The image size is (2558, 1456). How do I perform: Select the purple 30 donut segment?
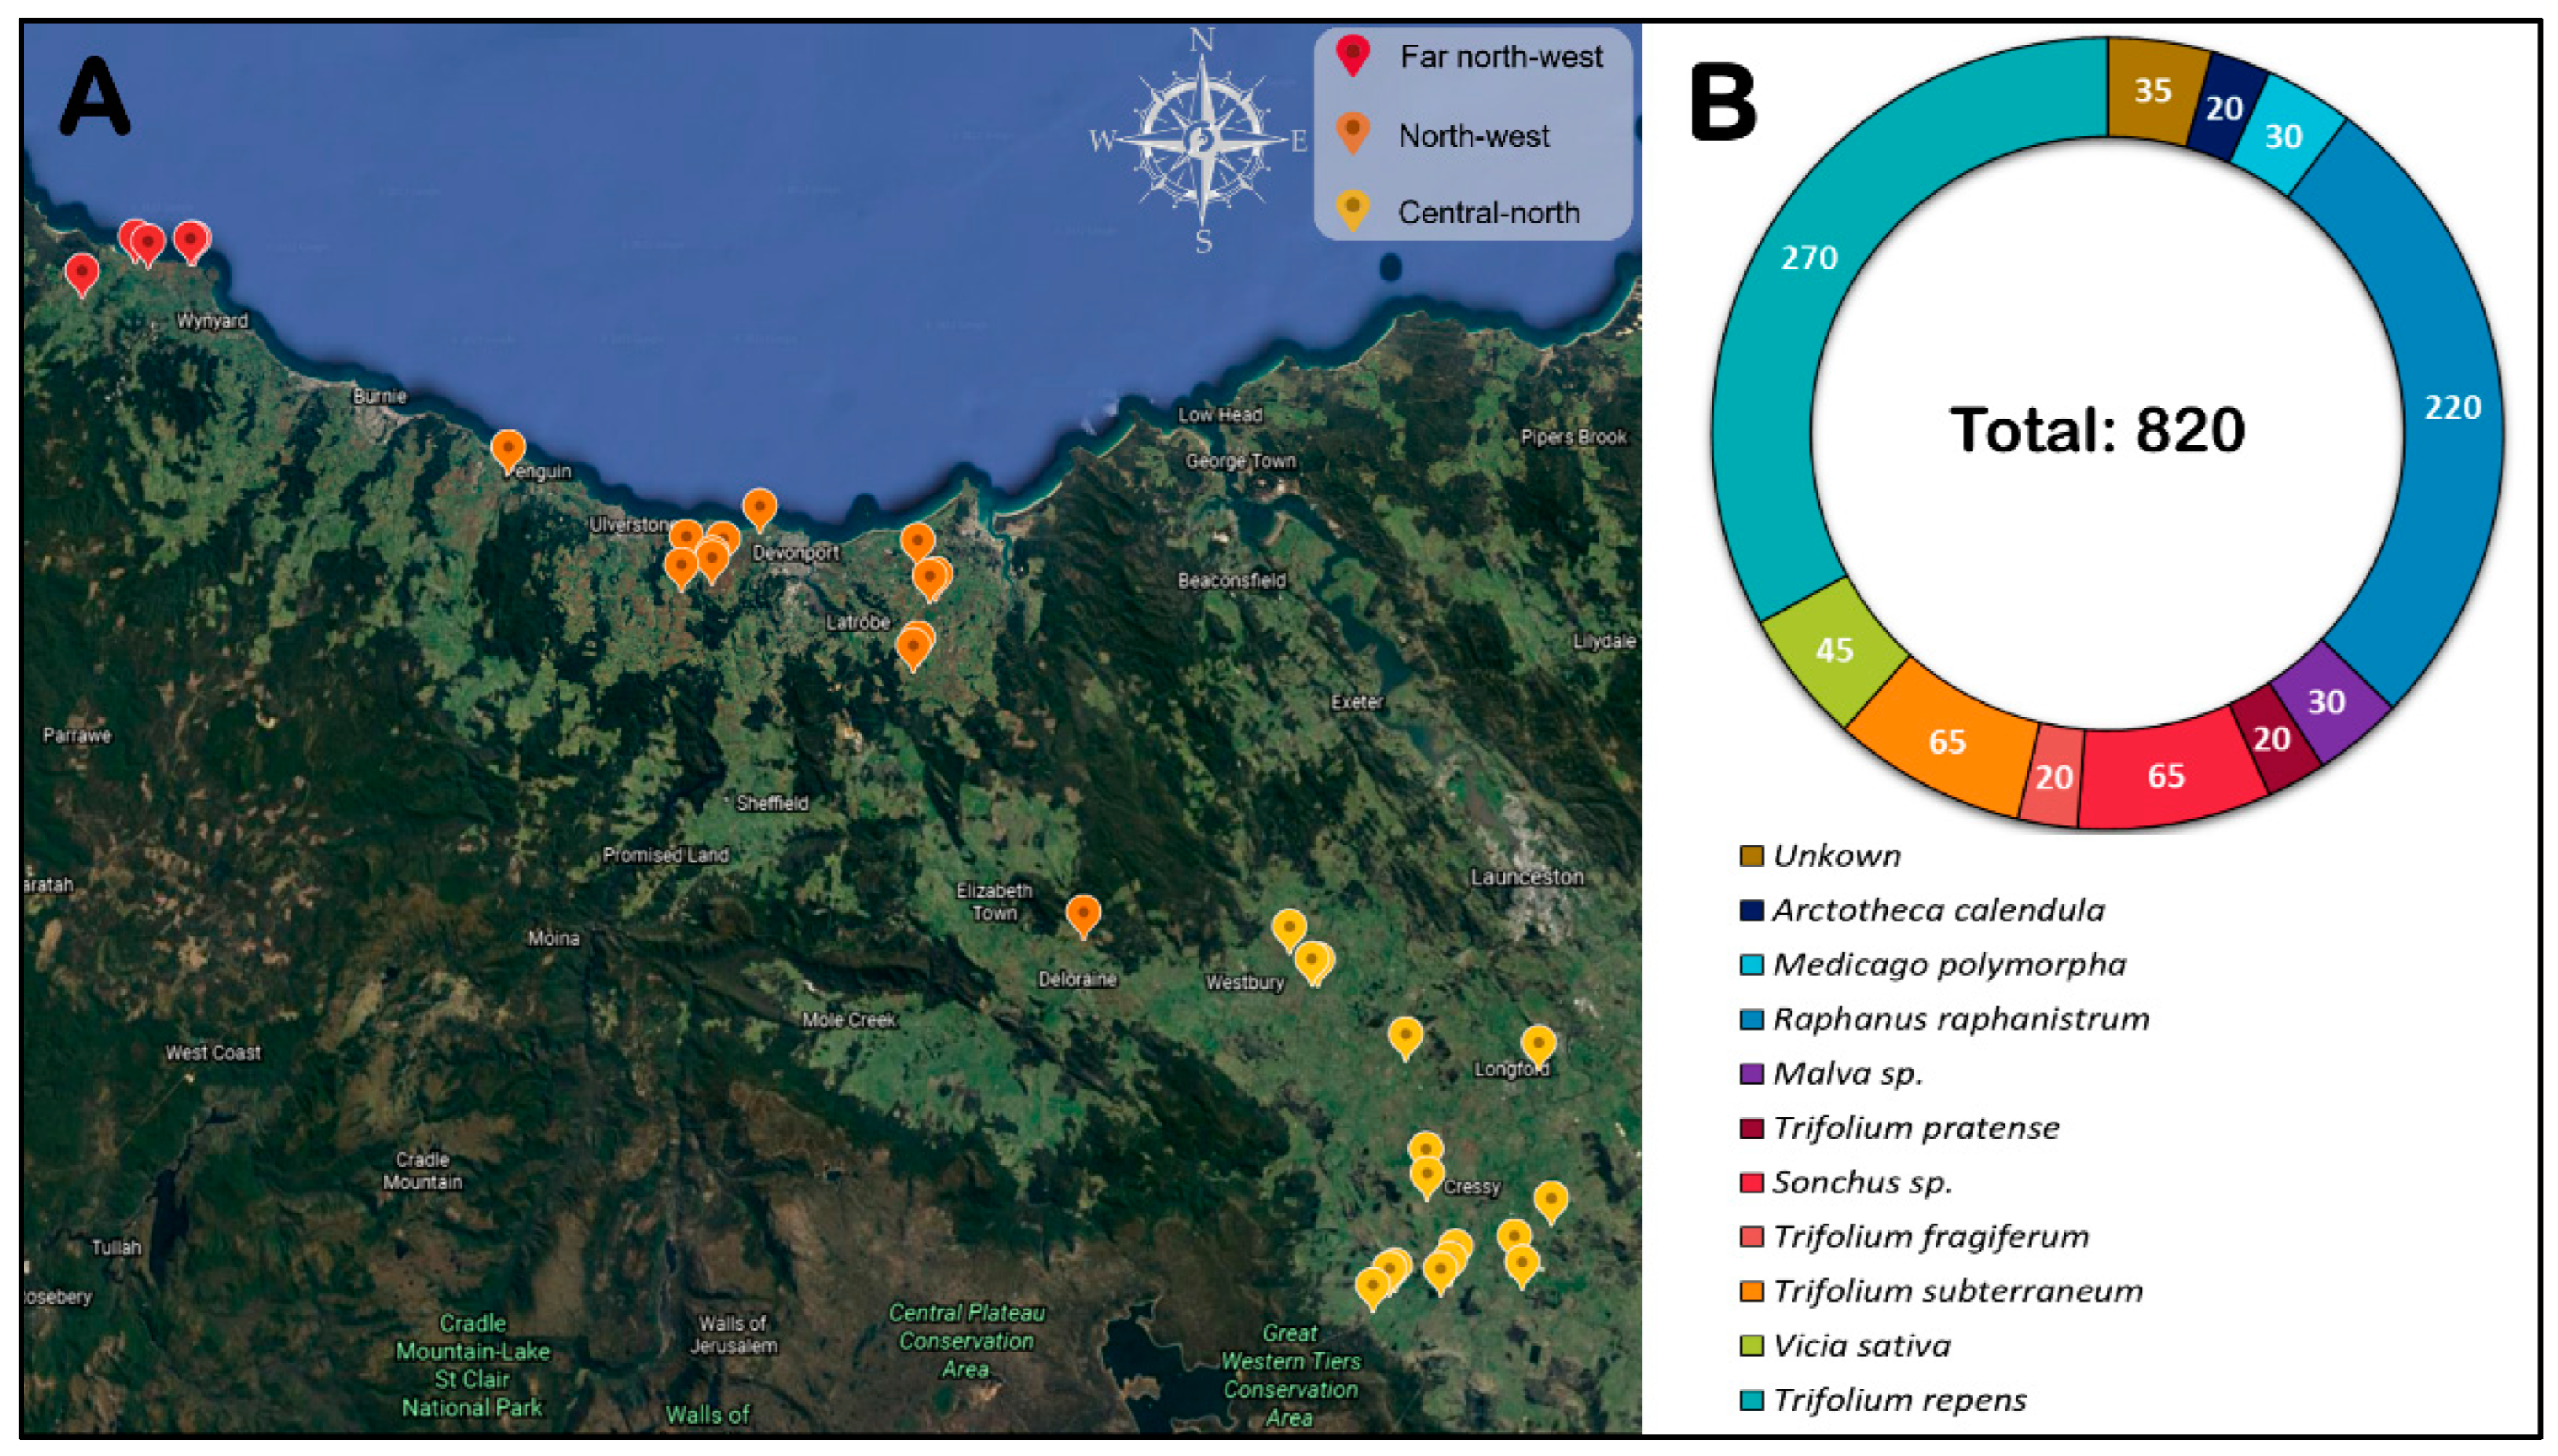click(2327, 702)
